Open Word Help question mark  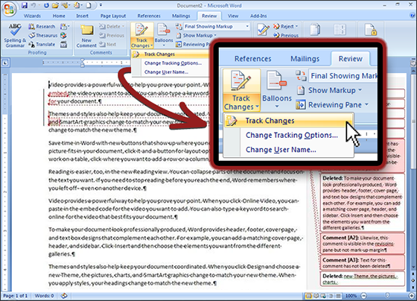pyautogui.click(x=413, y=16)
